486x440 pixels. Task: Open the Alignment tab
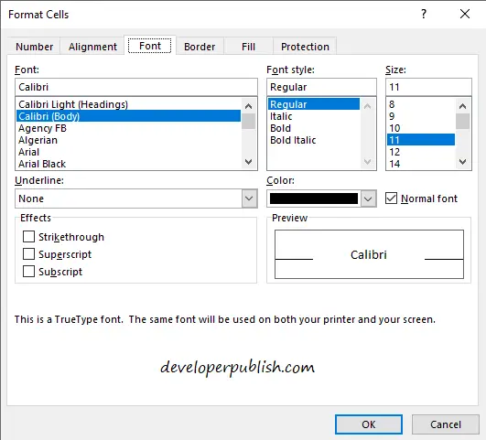92,47
